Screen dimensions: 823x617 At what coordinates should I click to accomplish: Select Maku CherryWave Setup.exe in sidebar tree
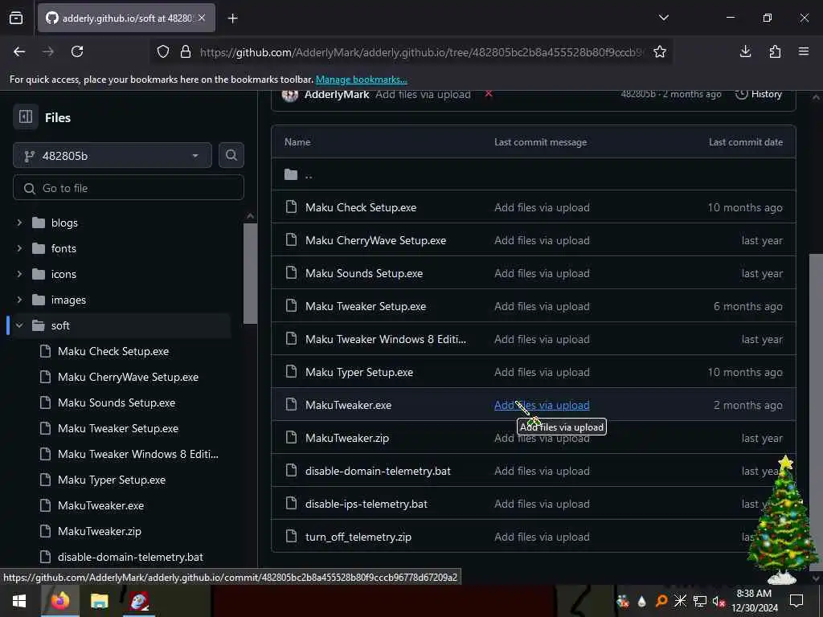pyautogui.click(x=128, y=377)
